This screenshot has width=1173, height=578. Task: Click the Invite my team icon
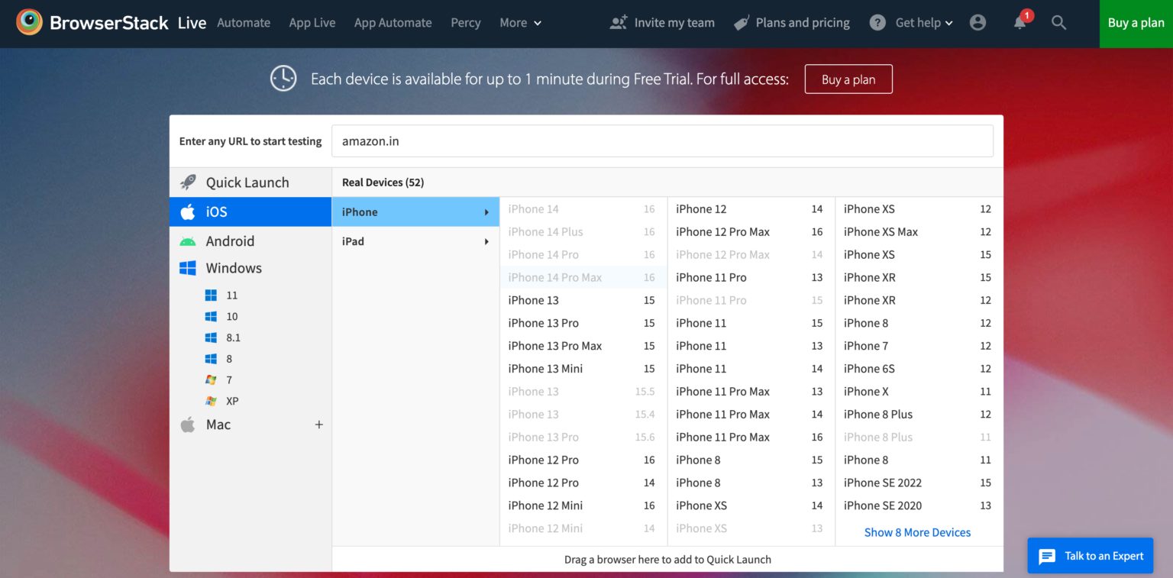pyautogui.click(x=618, y=22)
